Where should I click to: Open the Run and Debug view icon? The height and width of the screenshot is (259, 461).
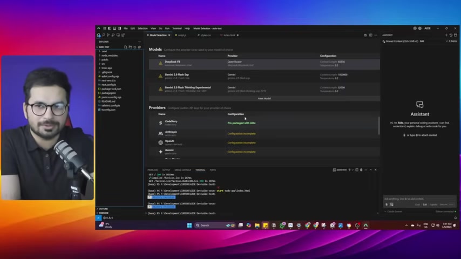click(113, 35)
